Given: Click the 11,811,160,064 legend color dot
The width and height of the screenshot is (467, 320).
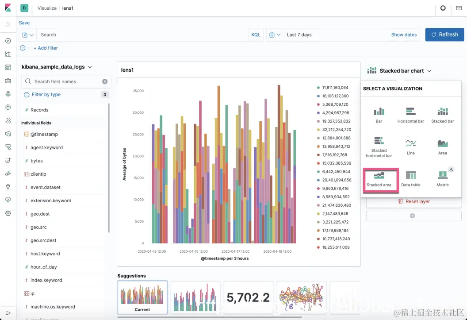Looking at the screenshot, I should coord(318,88).
